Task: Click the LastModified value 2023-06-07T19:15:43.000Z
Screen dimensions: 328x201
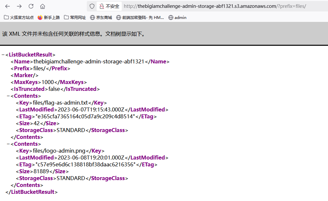Action: click(91, 110)
